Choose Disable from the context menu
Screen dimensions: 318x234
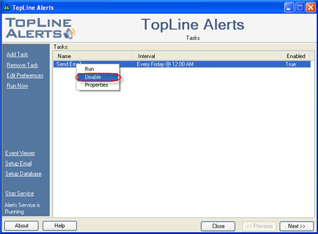pos(97,77)
